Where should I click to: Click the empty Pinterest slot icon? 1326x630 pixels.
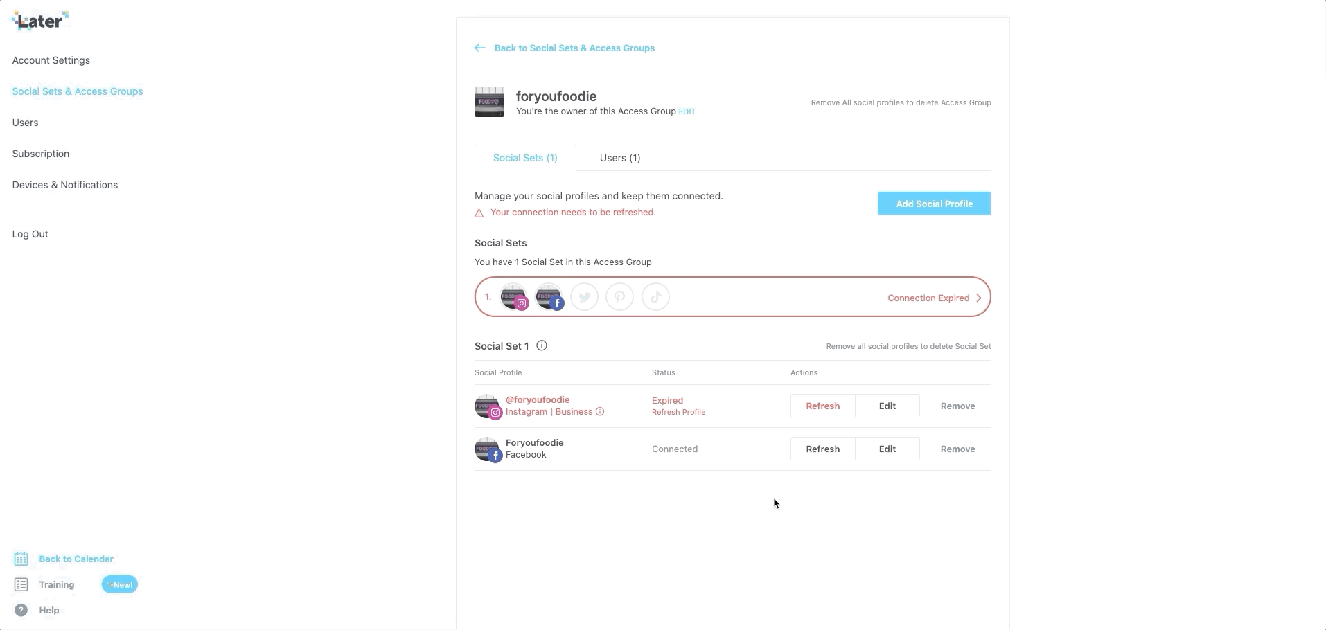[620, 297]
